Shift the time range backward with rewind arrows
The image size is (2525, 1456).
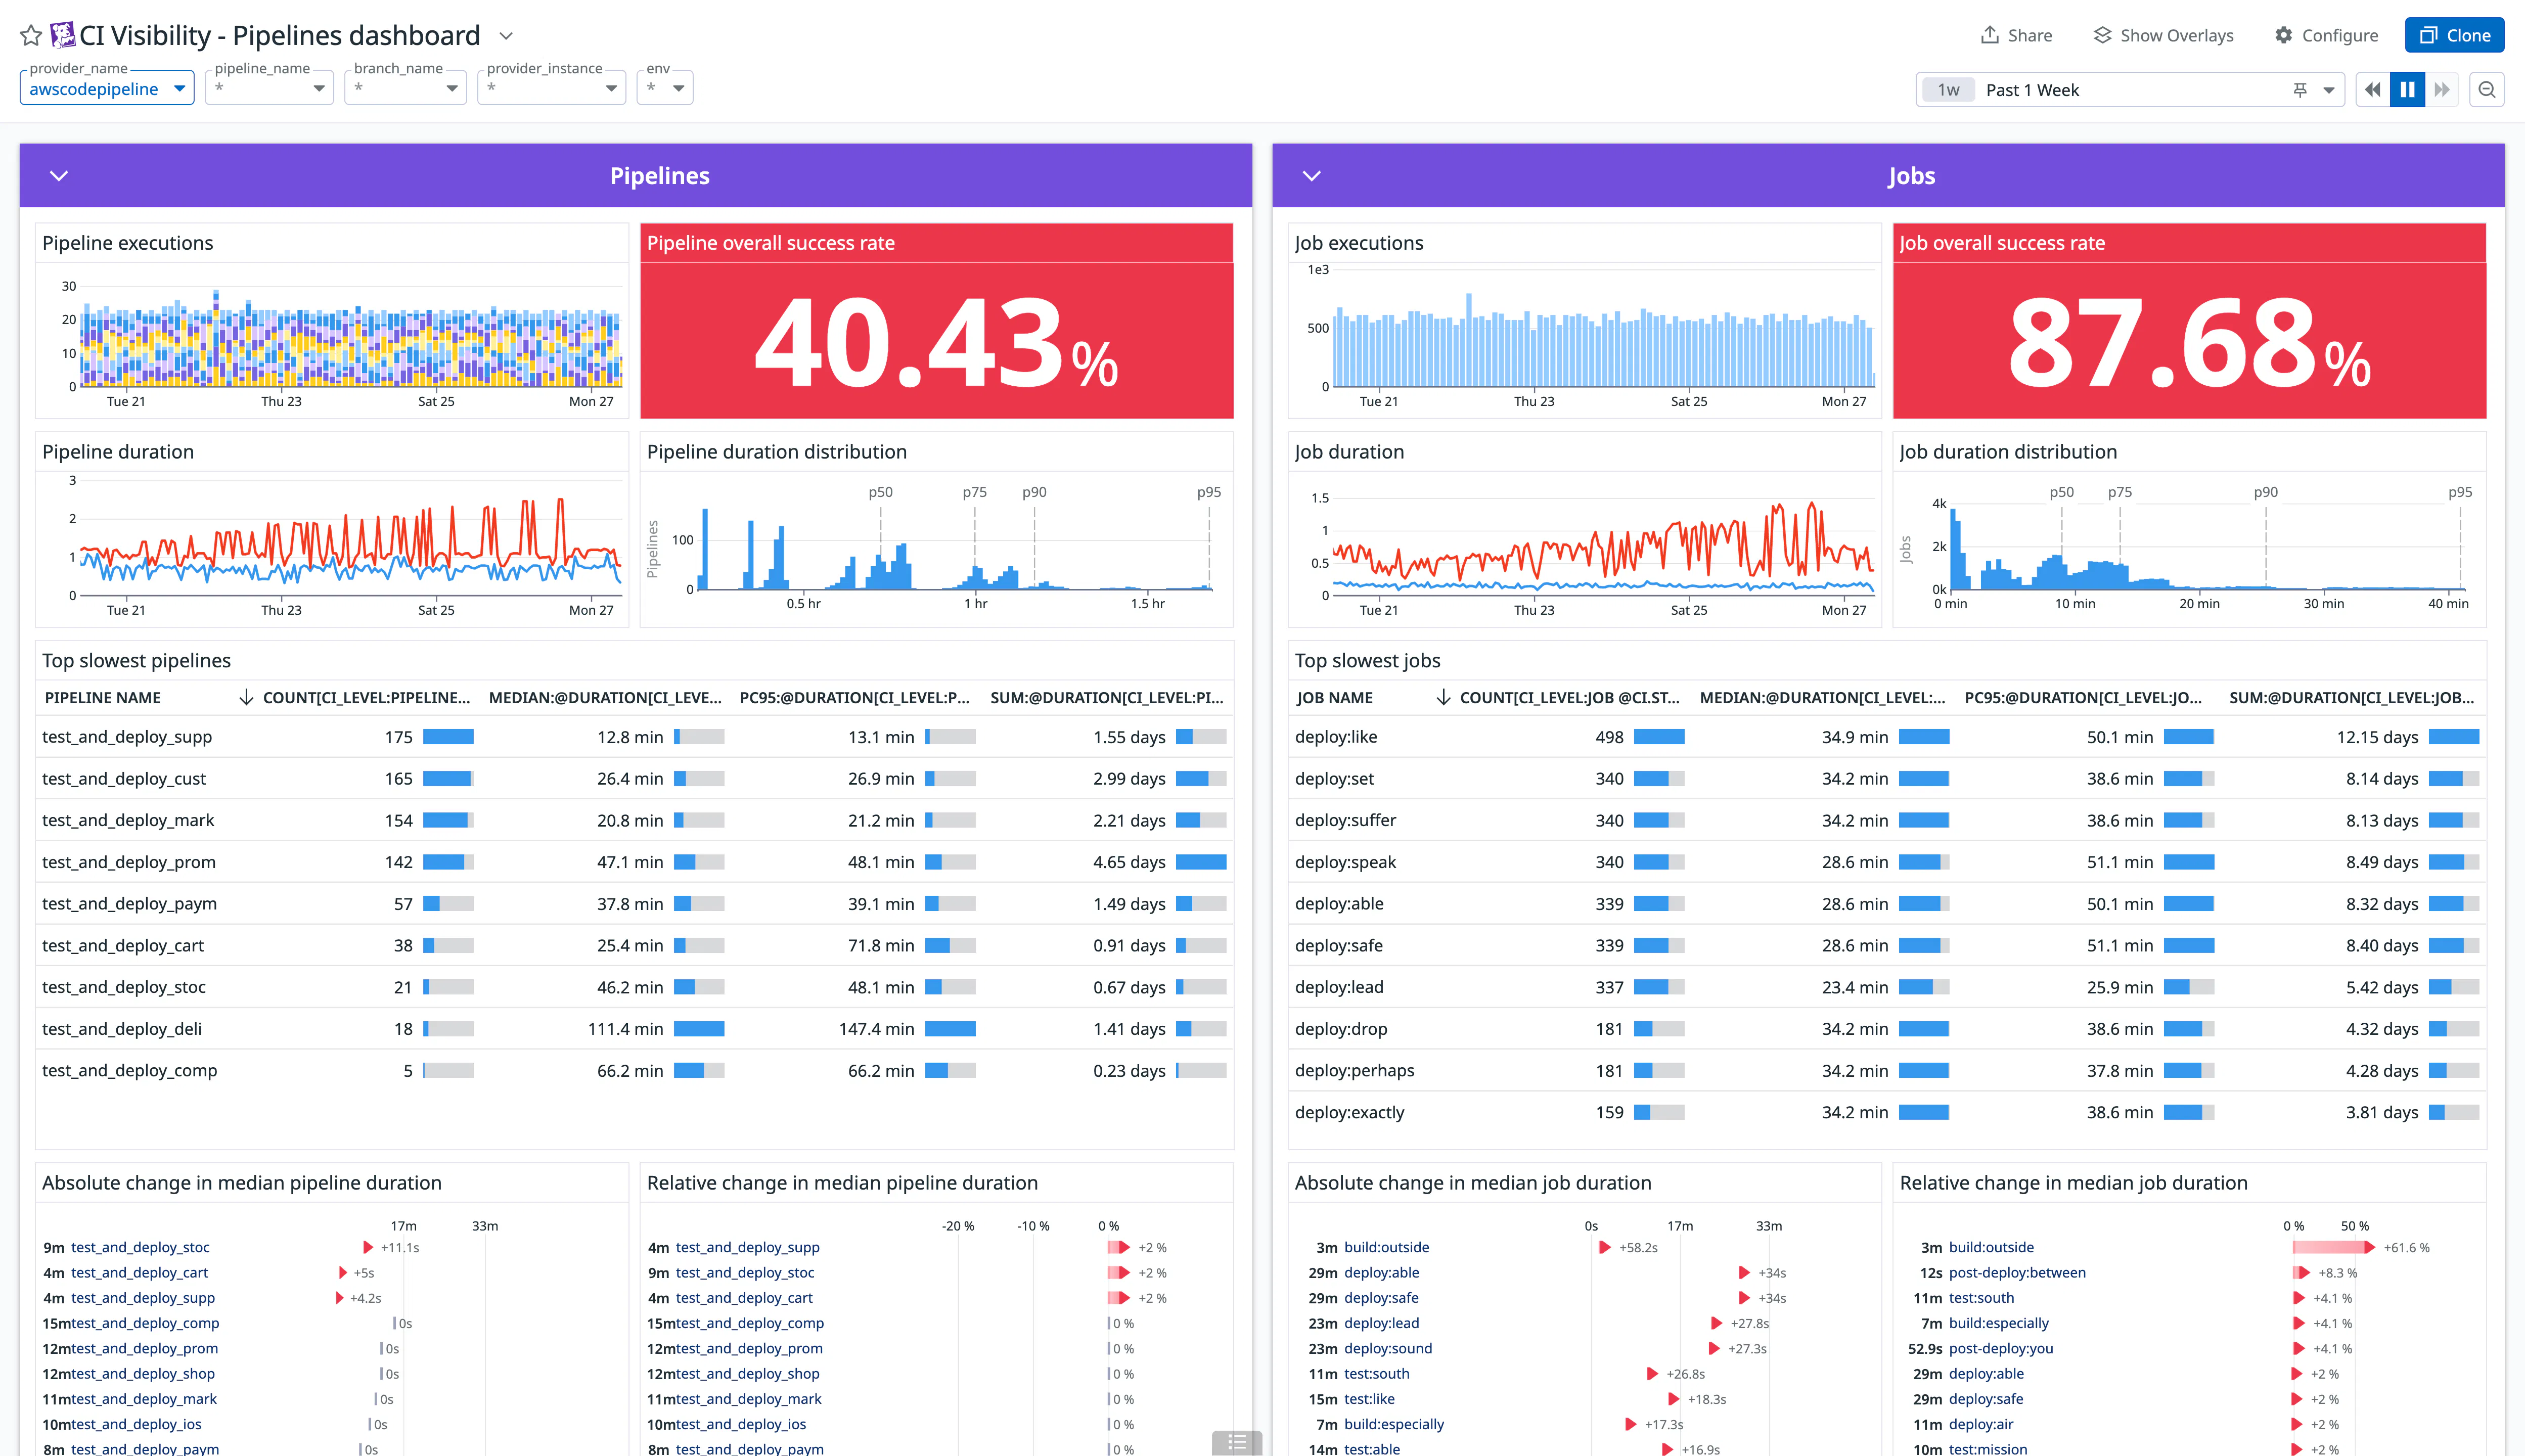2372,89
